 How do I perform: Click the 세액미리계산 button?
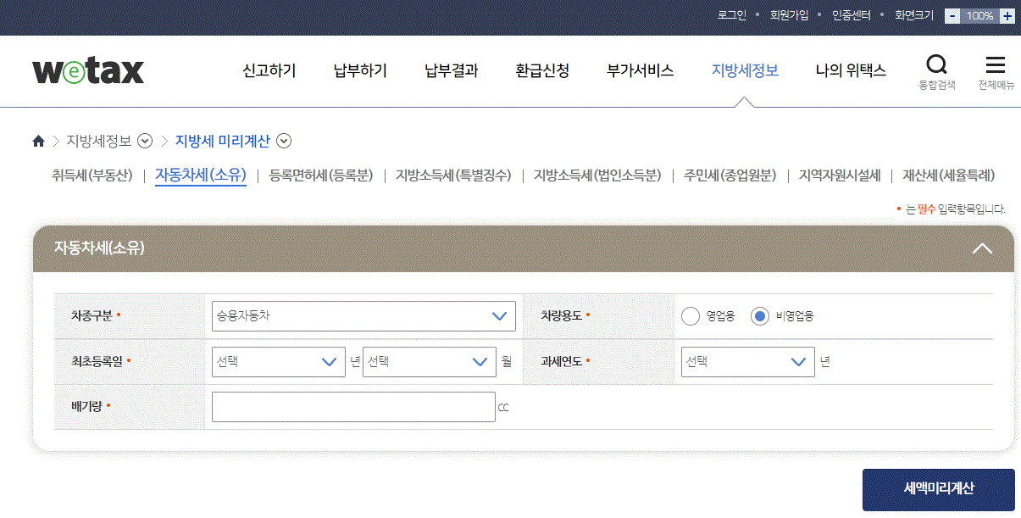[x=939, y=490]
